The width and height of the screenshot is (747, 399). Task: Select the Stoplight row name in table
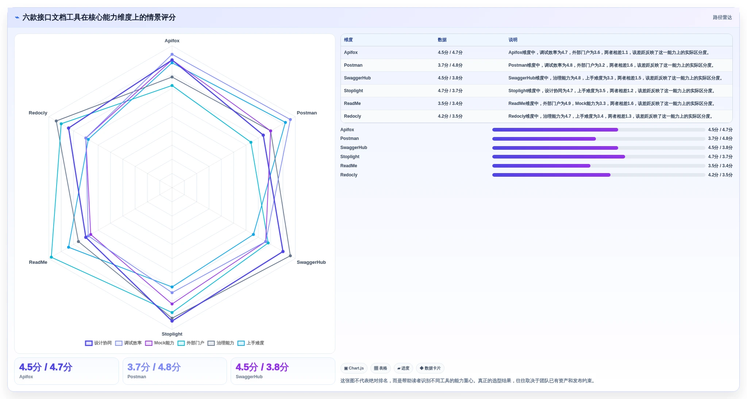353,91
